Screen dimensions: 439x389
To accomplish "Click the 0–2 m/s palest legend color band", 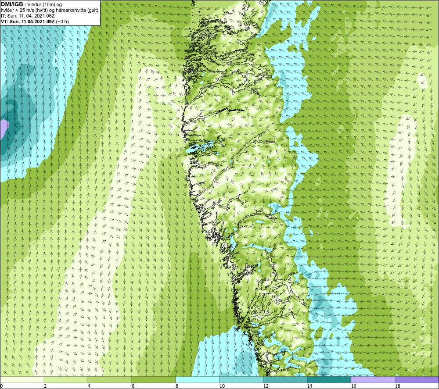I will (x=22, y=379).
